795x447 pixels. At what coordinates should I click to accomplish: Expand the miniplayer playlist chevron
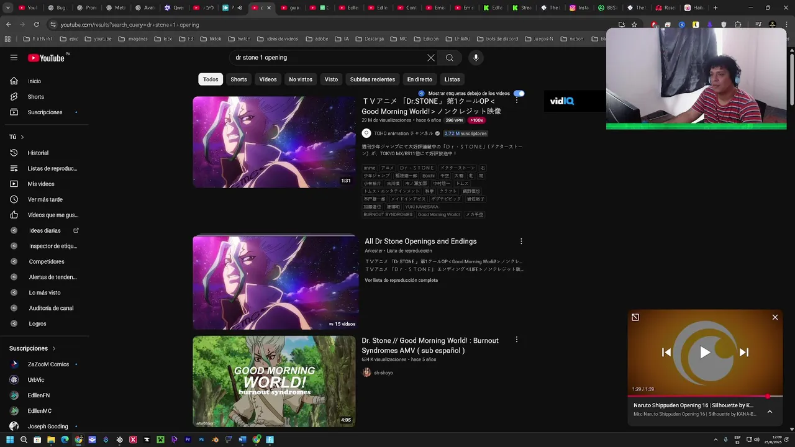point(770,411)
